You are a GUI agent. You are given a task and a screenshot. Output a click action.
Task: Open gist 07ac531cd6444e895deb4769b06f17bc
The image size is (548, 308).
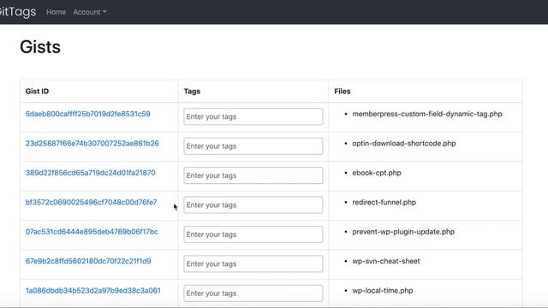(x=92, y=232)
